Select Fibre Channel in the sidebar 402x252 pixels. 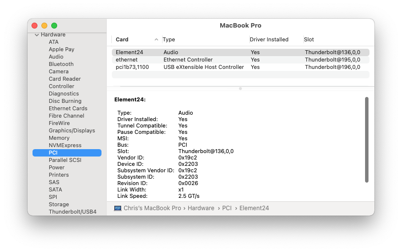[67, 116]
